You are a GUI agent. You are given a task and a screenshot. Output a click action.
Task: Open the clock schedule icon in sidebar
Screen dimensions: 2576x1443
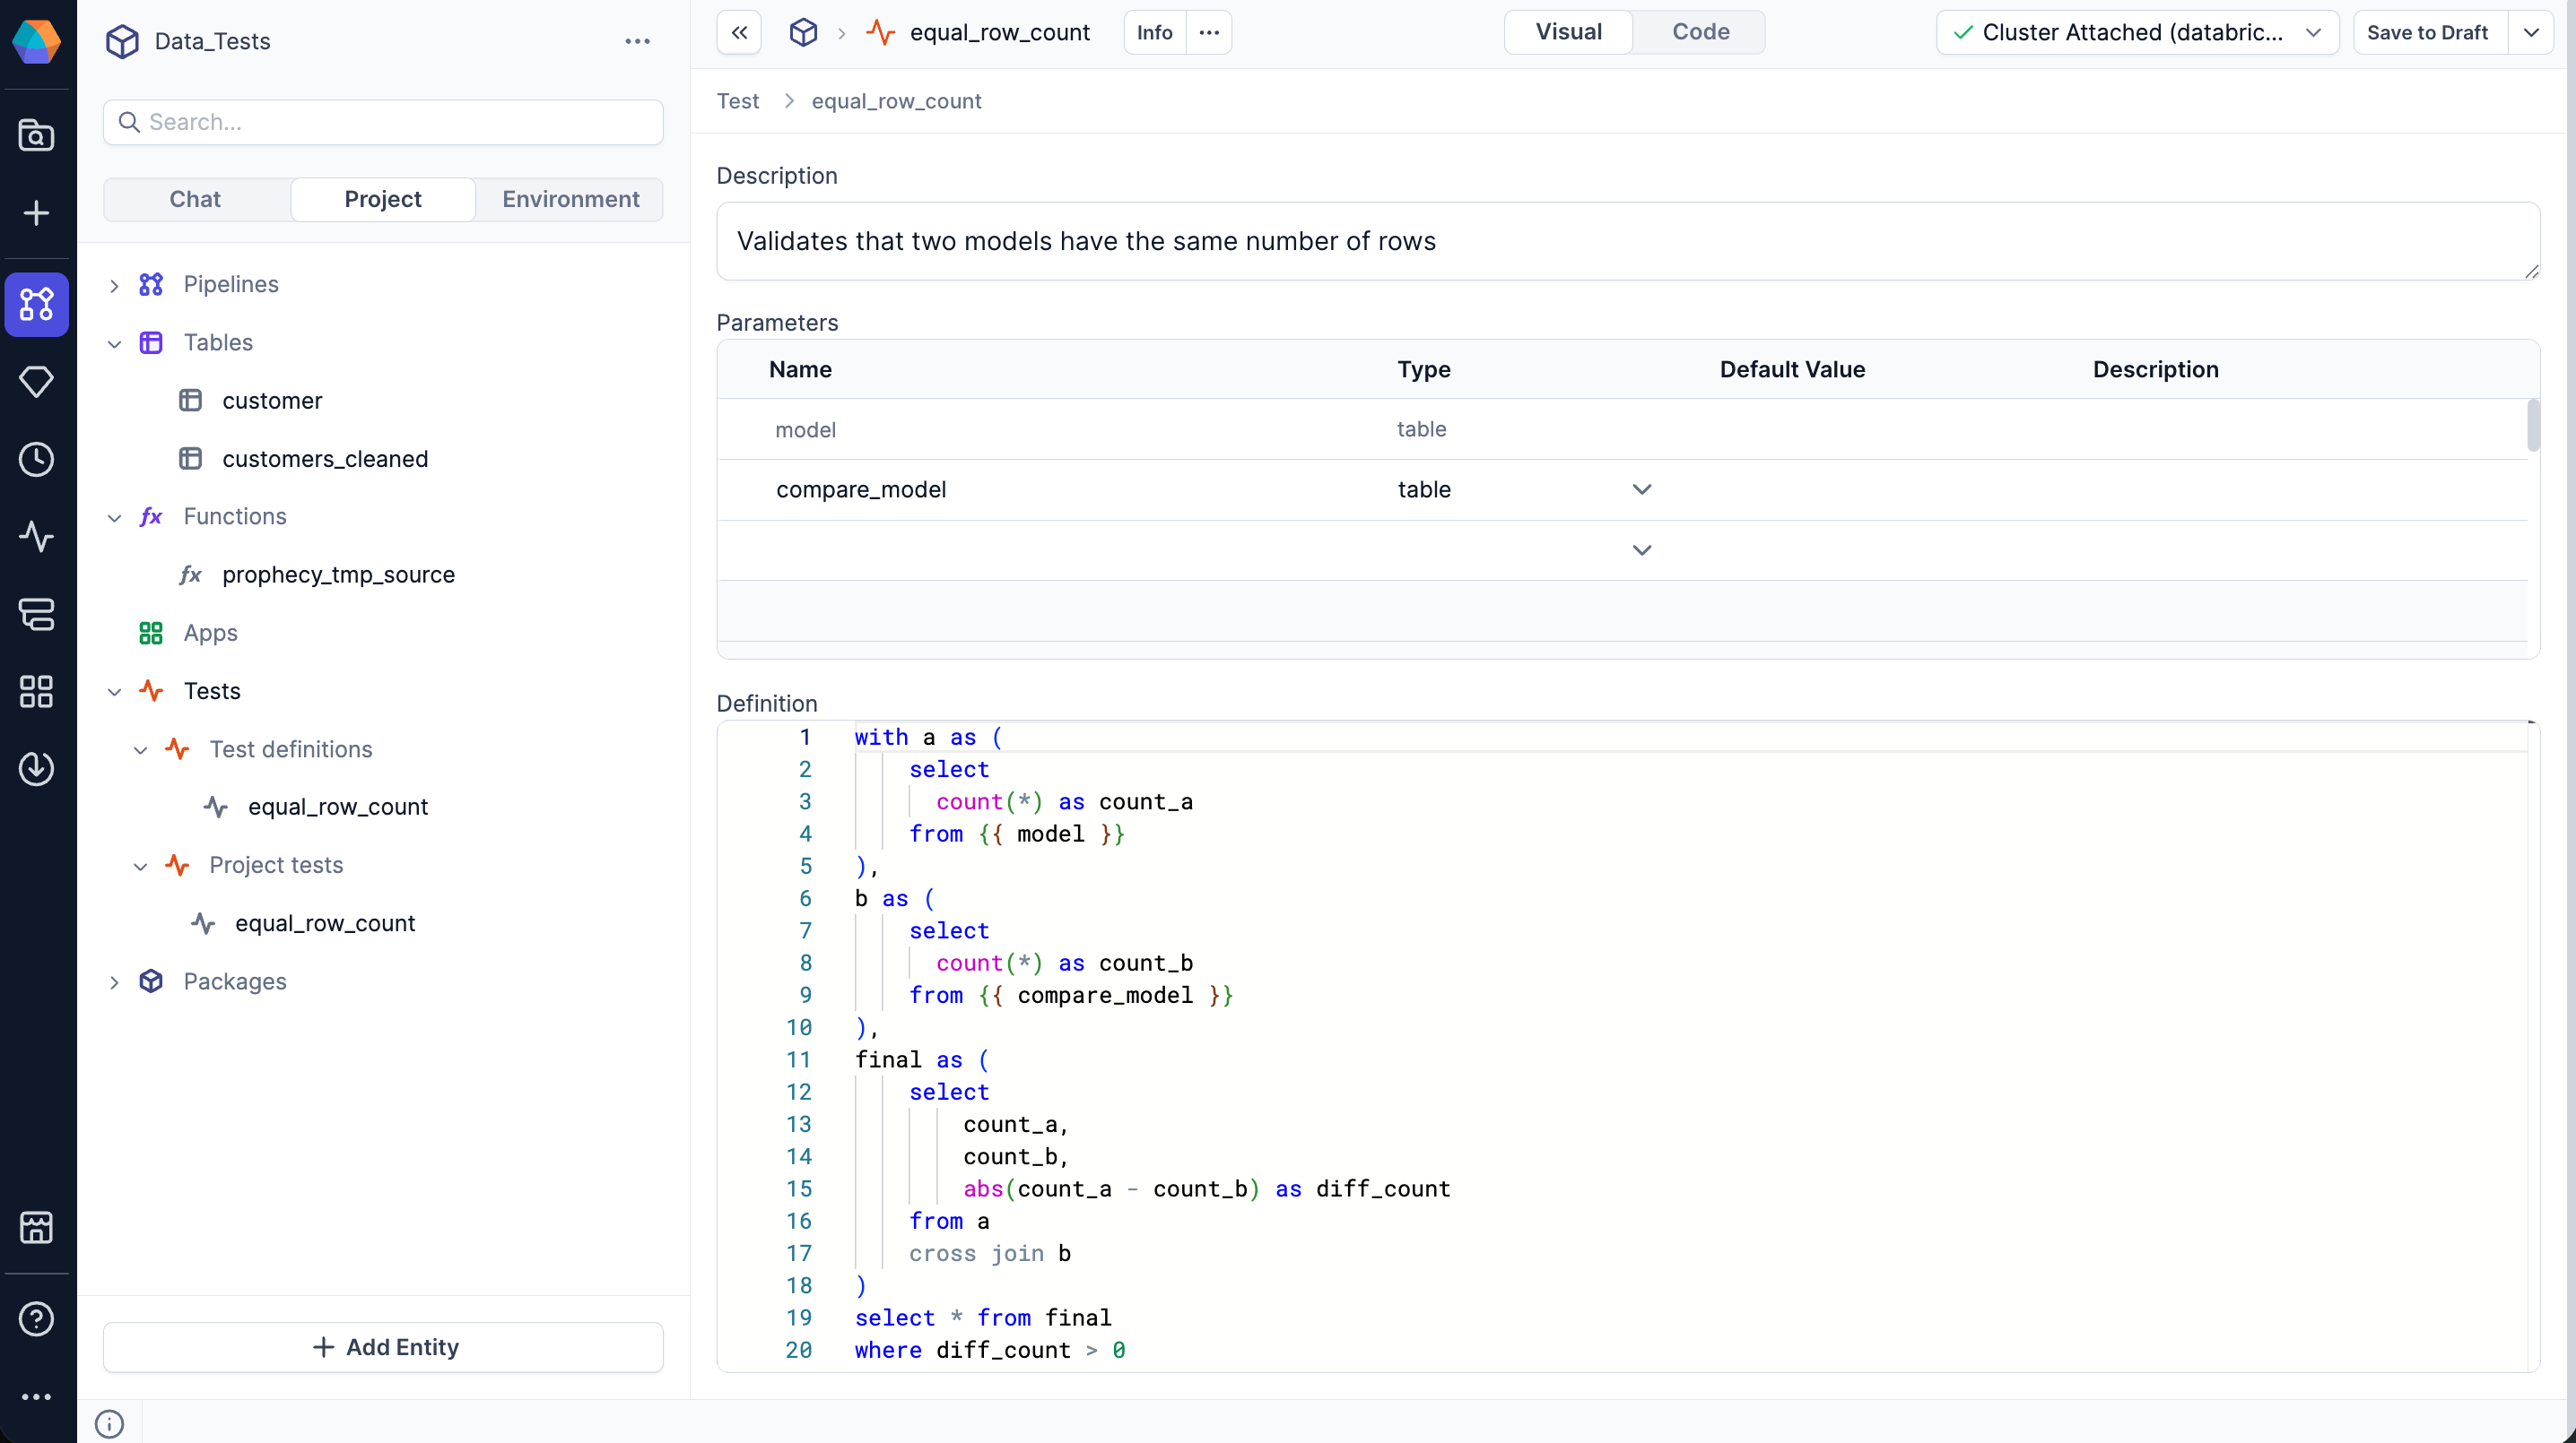coord(37,460)
